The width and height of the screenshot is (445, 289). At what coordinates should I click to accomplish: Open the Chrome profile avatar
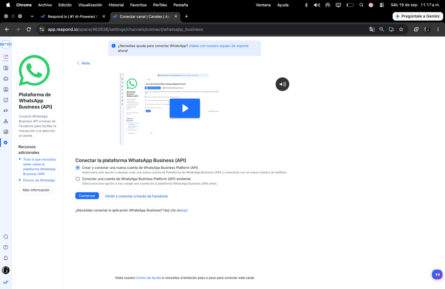tap(427, 29)
